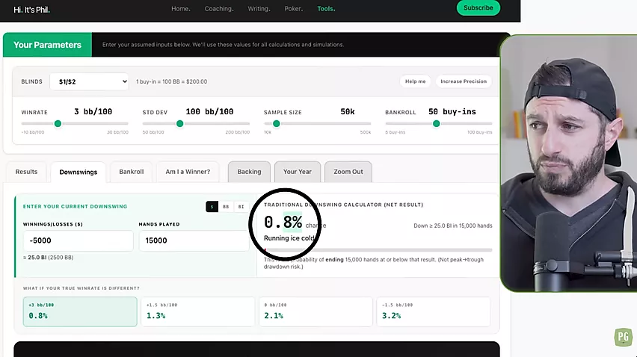This screenshot has height=357, width=637.
Task: Open the Backing tab
Action: click(249, 172)
